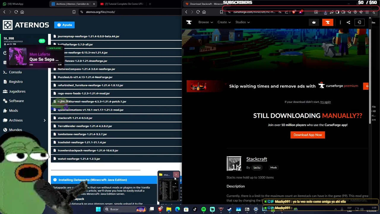This screenshot has height=214, width=380.
Task: Click the share icon on CurseForge header
Action: click(348, 22)
